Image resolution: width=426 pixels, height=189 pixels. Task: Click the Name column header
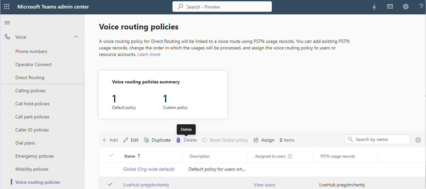[x=130, y=156]
